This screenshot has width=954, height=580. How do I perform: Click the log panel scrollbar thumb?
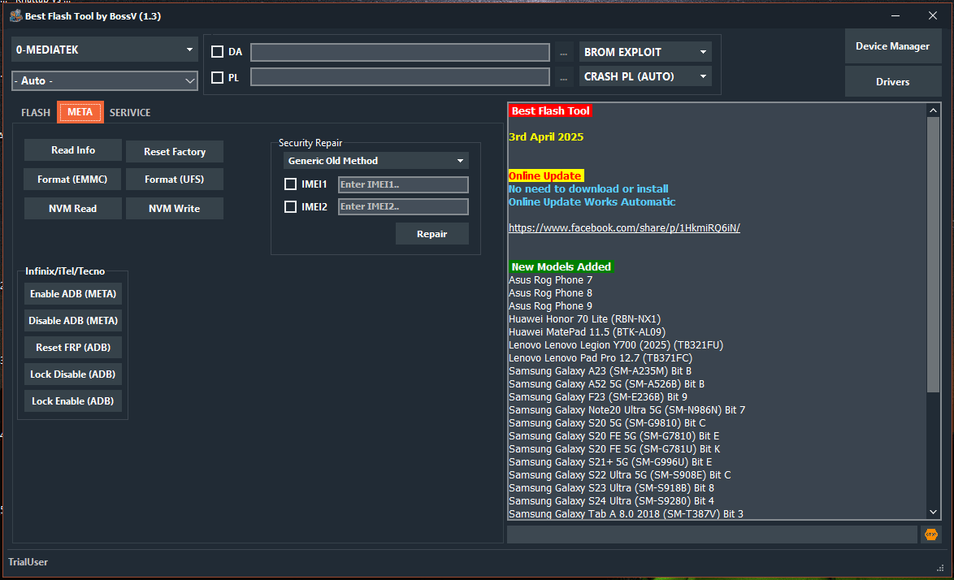[934, 255]
